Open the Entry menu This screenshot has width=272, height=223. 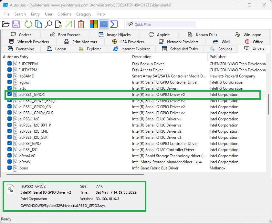point(35,14)
